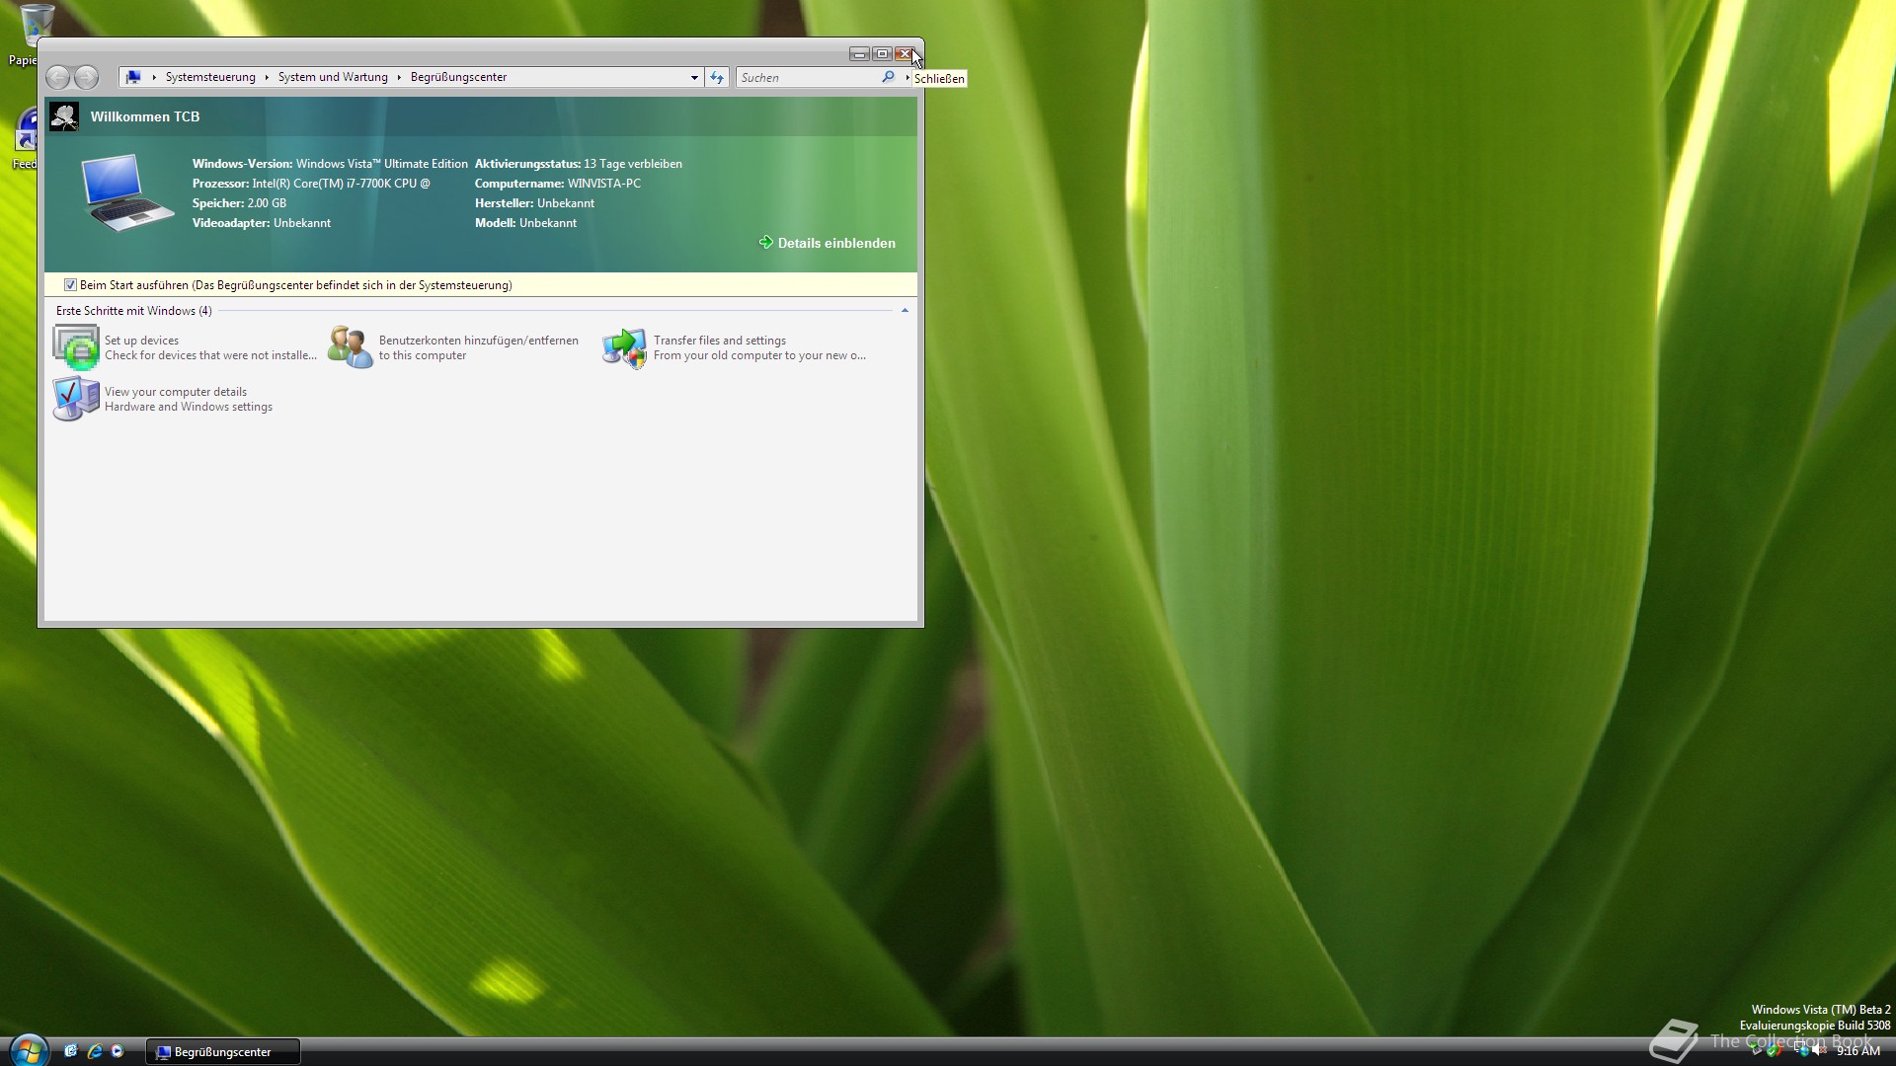Click the safely remove hardware tray icon
The height and width of the screenshot is (1066, 1896).
tap(1756, 1049)
